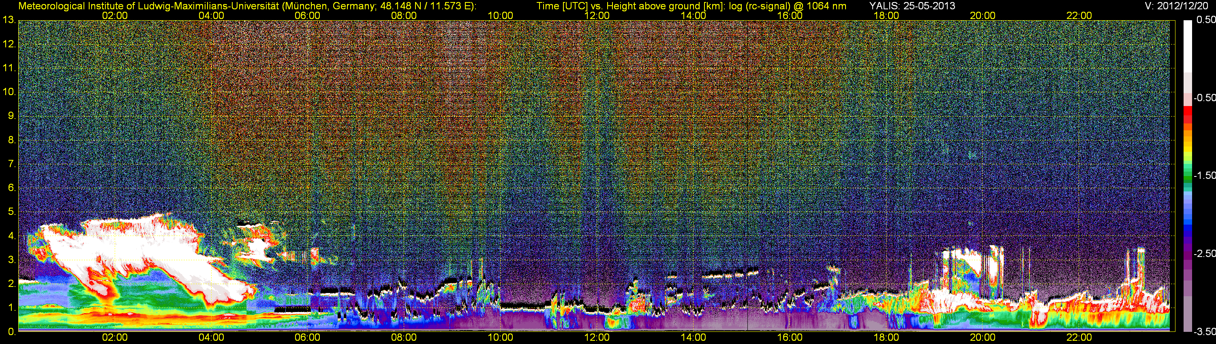
Task: Click the '2.' height axis label
Action: click(x=12, y=284)
